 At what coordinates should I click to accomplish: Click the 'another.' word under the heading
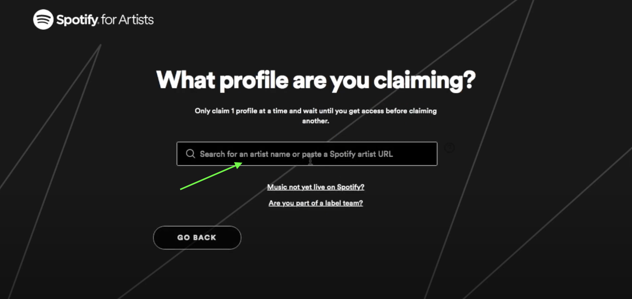(x=316, y=121)
